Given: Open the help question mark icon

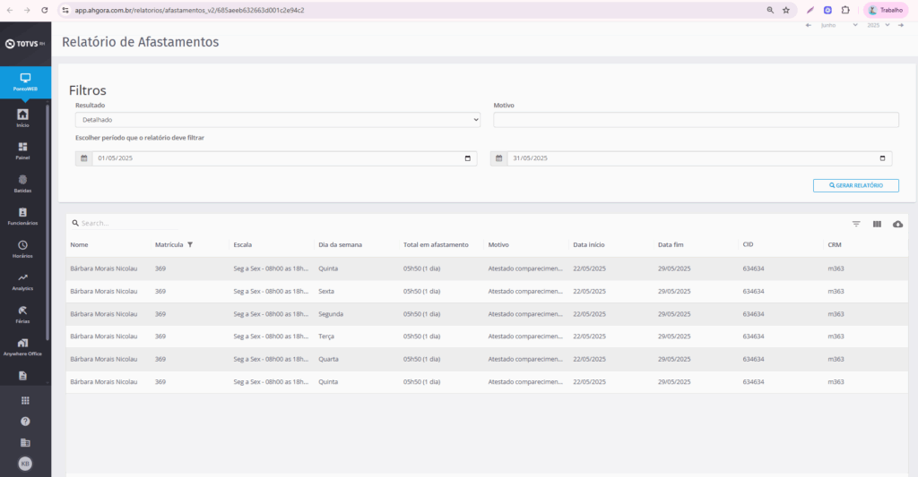Looking at the screenshot, I should pyautogui.click(x=25, y=421).
